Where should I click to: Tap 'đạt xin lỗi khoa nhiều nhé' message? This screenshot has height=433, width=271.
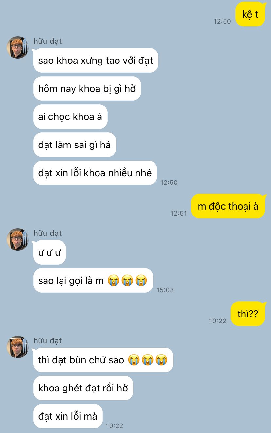coord(95,173)
